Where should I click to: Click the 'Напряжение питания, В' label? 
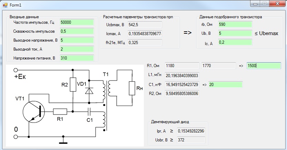click(x=34, y=58)
